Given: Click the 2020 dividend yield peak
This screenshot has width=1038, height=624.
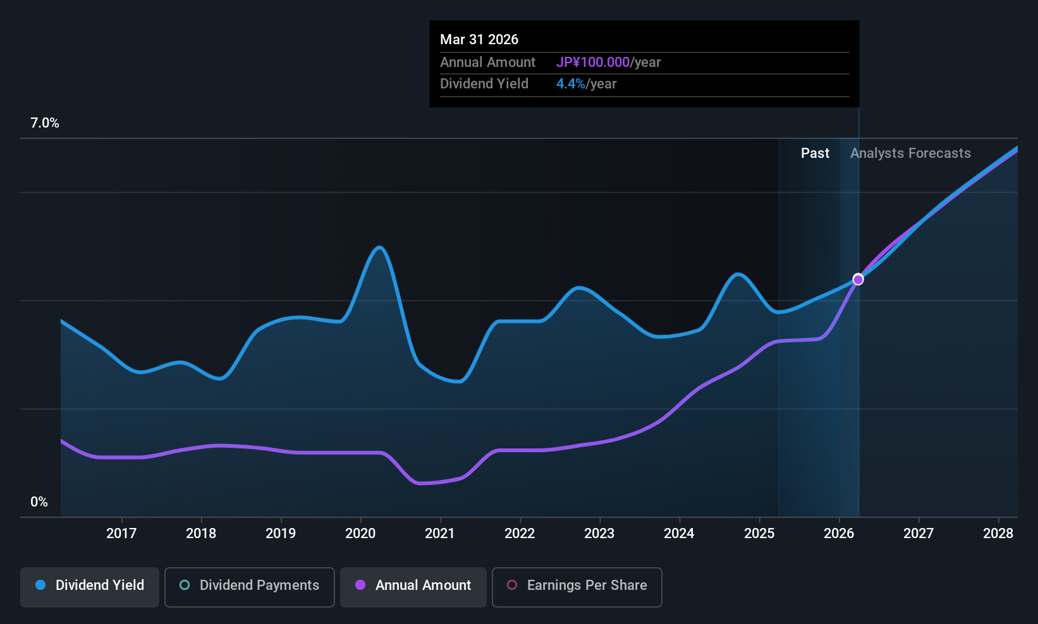Looking at the screenshot, I should (379, 248).
